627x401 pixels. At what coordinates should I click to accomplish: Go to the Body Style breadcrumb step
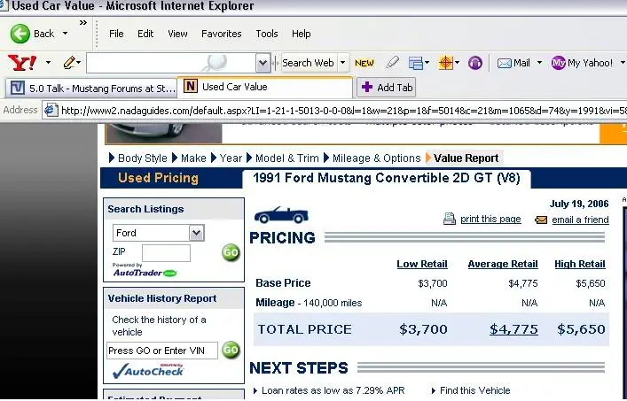click(143, 158)
